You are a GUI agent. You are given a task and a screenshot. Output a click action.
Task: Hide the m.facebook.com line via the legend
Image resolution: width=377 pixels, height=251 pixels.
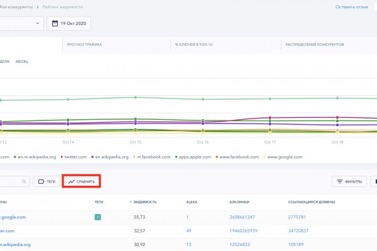pos(152,157)
